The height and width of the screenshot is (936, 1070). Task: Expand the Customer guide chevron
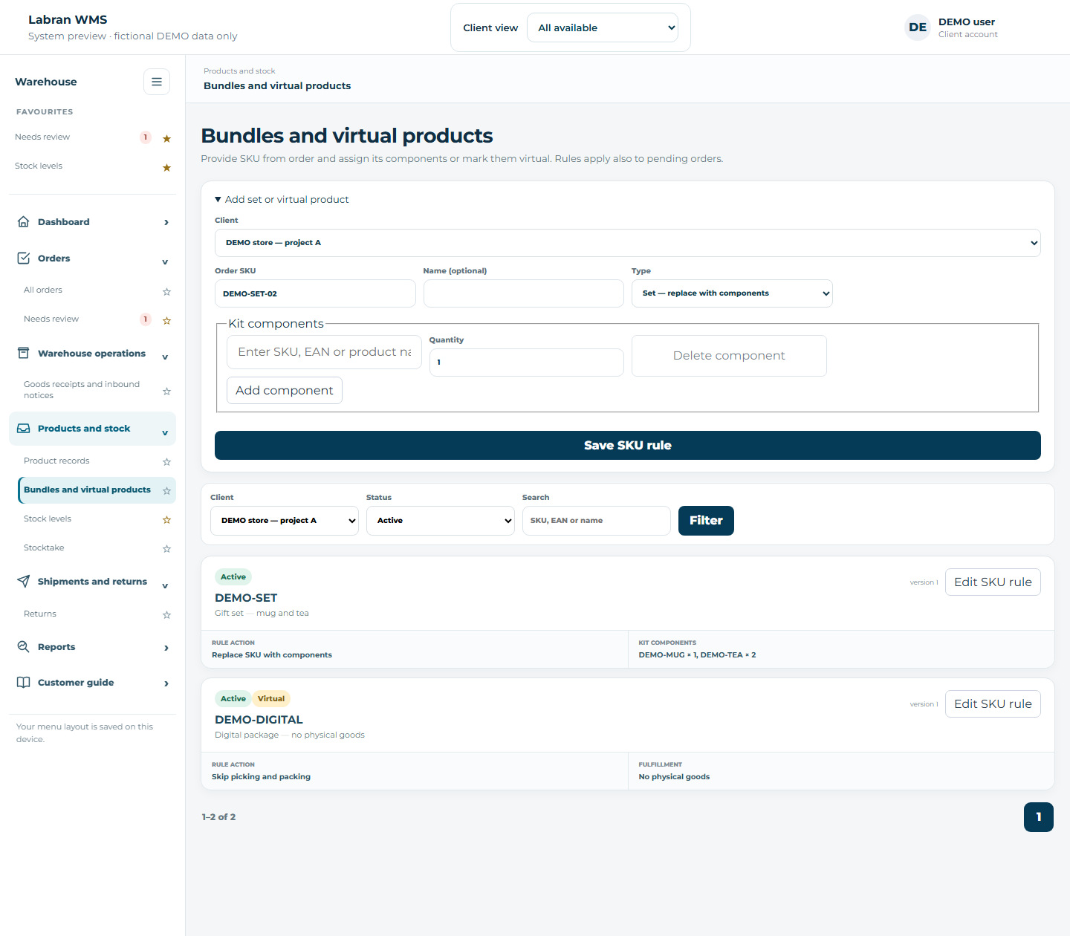click(166, 683)
